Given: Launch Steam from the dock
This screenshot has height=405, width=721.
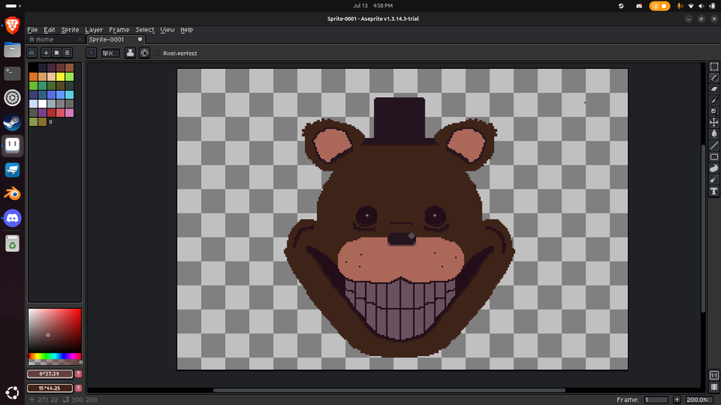Looking at the screenshot, I should coord(12,122).
